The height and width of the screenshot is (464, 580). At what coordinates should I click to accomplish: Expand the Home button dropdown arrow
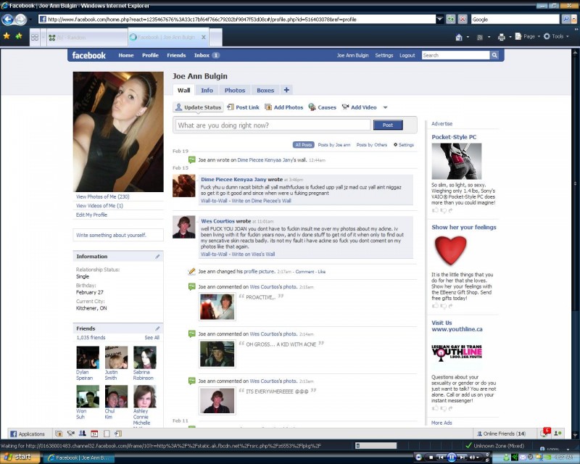click(x=468, y=38)
